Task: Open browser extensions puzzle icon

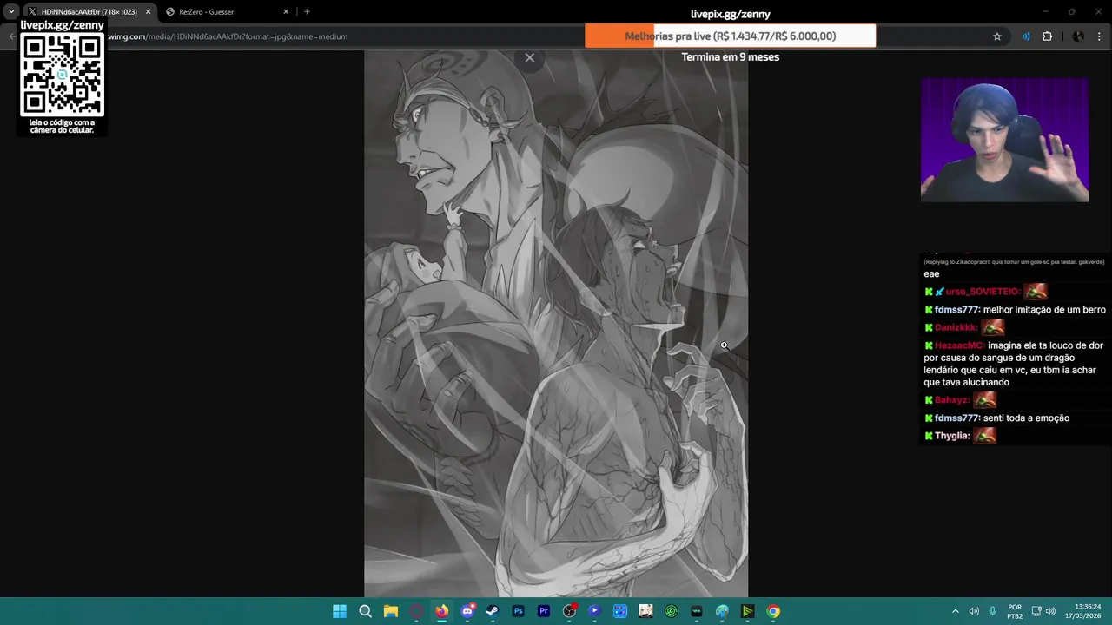Action: (x=1047, y=36)
